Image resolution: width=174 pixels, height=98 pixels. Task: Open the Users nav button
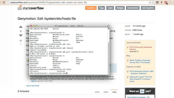point(110,8)
